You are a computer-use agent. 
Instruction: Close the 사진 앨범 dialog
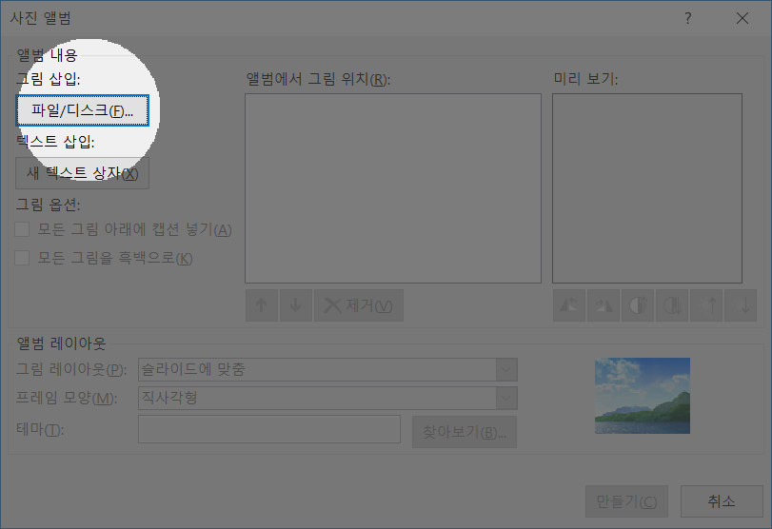coord(742,19)
